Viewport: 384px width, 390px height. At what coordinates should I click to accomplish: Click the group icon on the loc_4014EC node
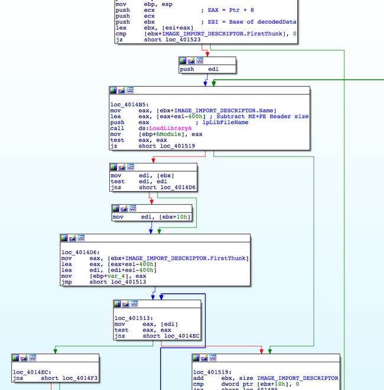32,358
